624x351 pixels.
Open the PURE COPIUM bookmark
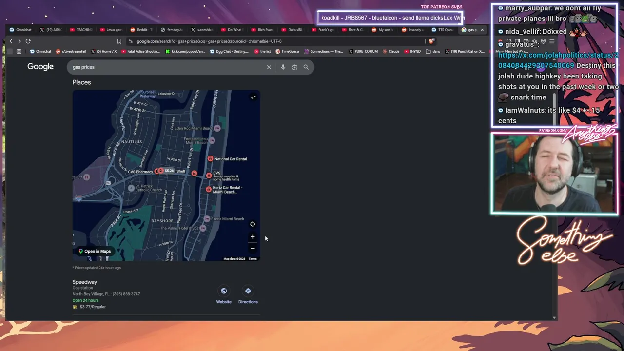pos(363,51)
